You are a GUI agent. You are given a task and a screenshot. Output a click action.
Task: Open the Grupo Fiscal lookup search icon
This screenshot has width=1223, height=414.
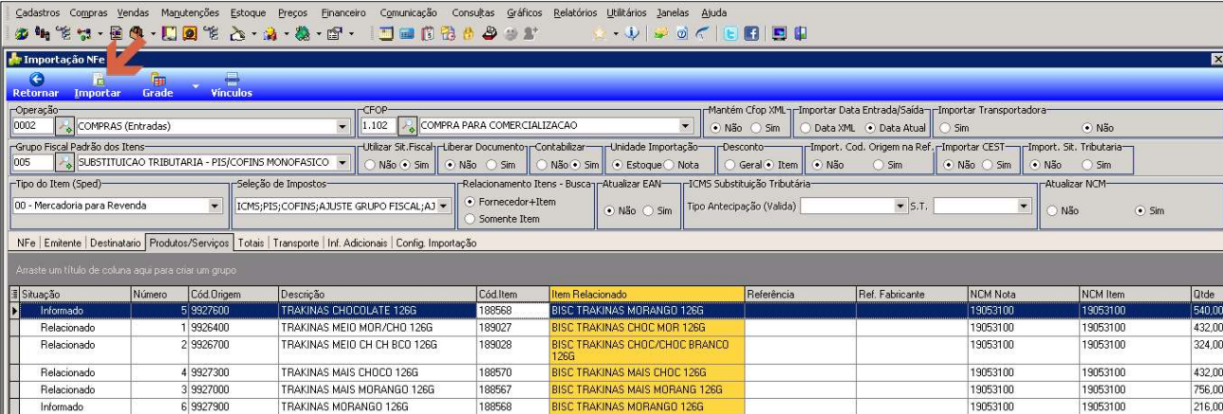(65, 163)
